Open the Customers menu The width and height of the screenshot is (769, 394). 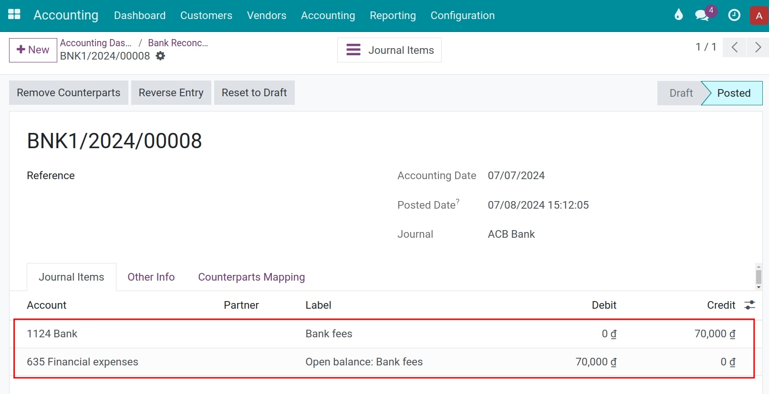[x=206, y=15]
